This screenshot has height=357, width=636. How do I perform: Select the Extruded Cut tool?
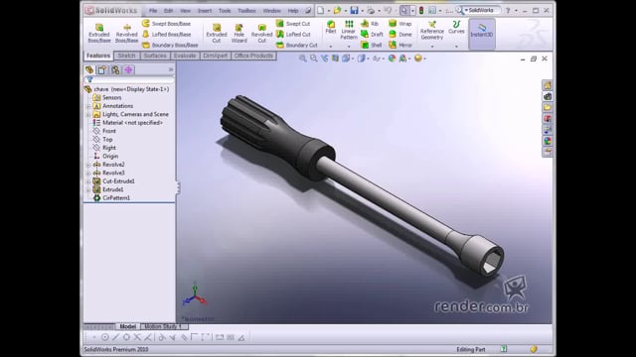(217, 33)
